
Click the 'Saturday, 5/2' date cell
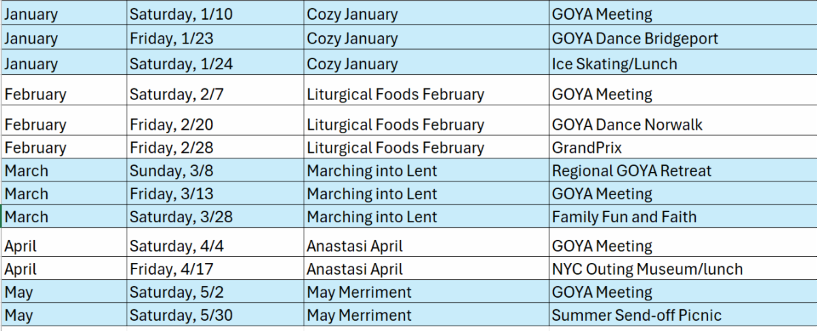(176, 292)
